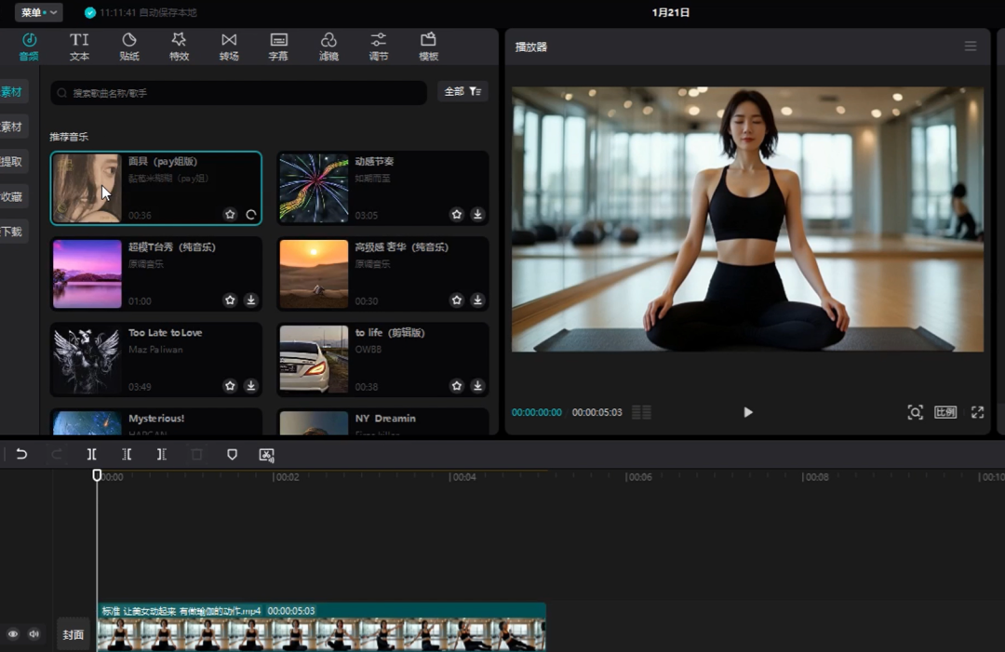The image size is (1005, 652).
Task: Open the 文本 text tab
Action: [x=79, y=47]
